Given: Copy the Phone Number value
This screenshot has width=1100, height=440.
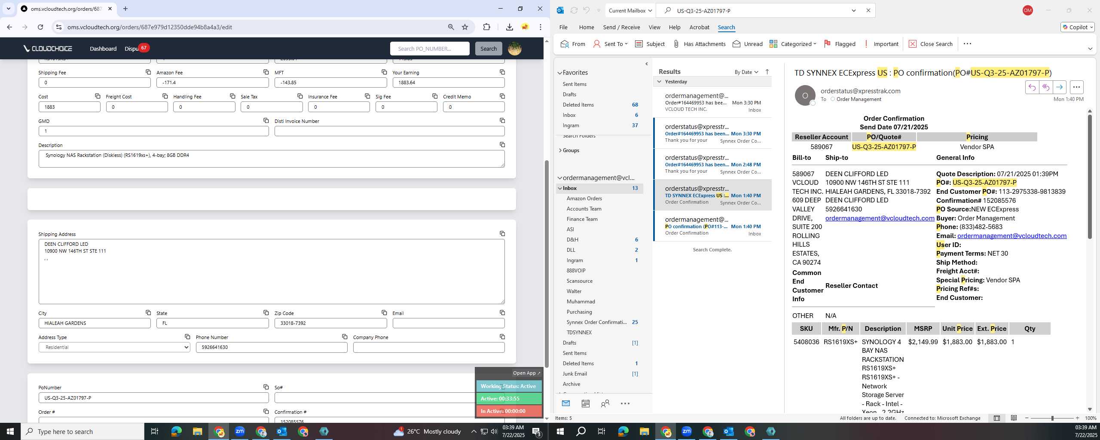Looking at the screenshot, I should (345, 336).
